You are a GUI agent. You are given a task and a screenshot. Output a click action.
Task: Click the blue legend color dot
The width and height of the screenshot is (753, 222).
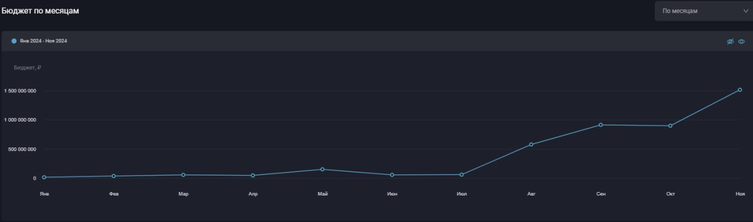[14, 41]
